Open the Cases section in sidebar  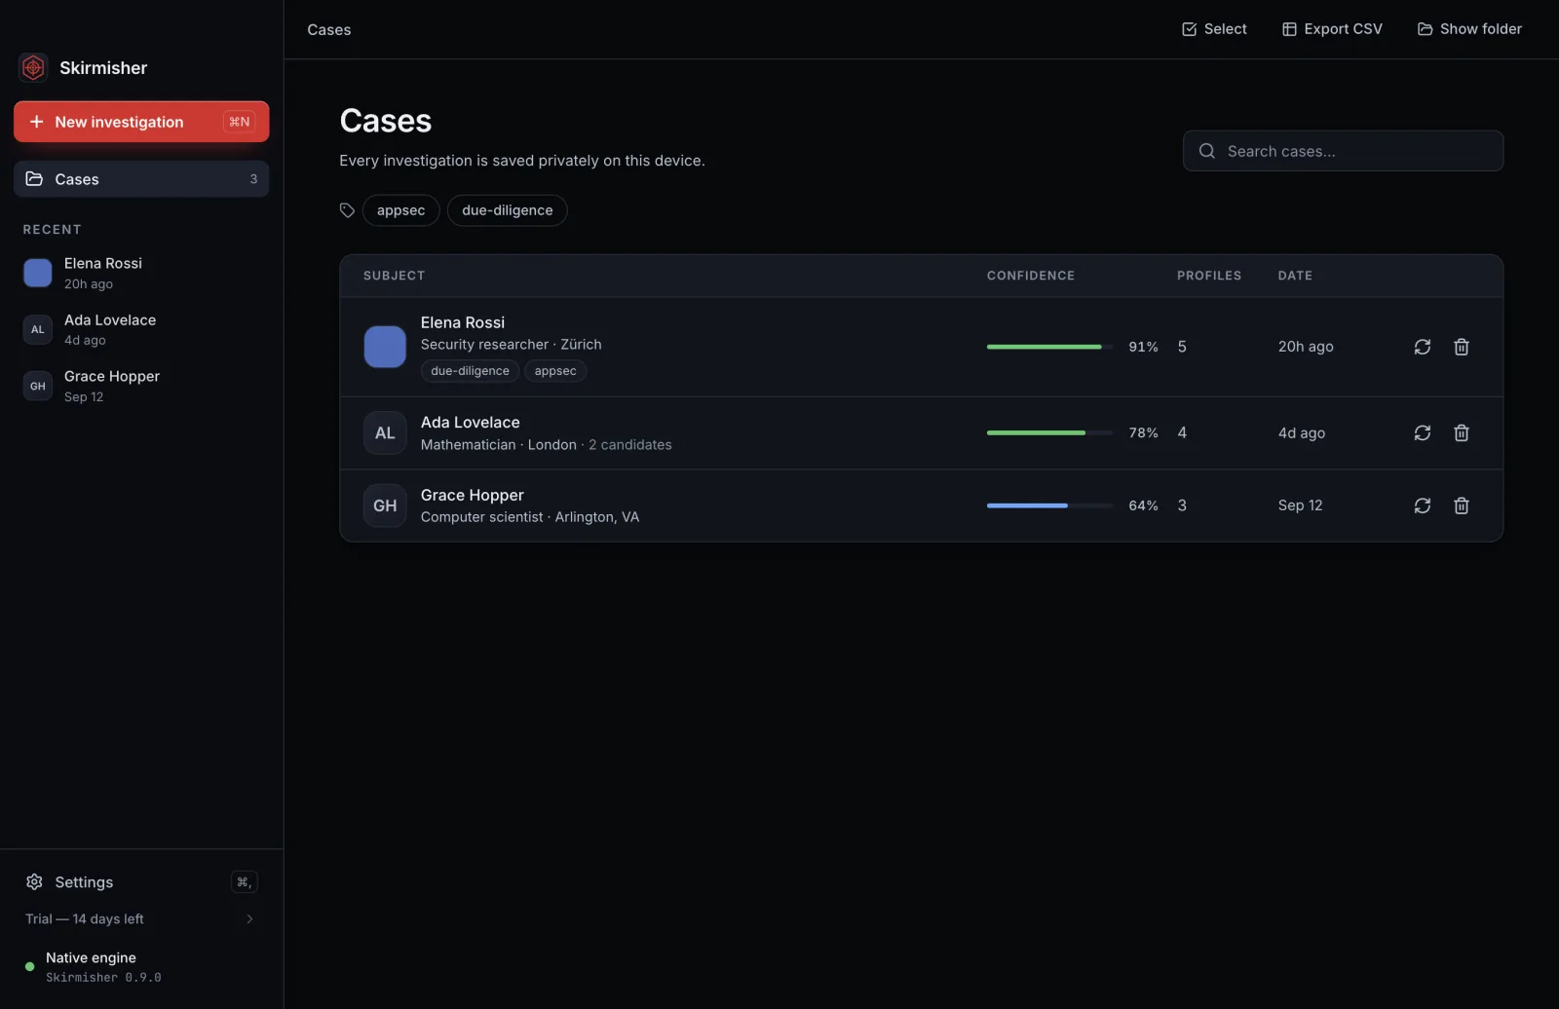click(141, 179)
